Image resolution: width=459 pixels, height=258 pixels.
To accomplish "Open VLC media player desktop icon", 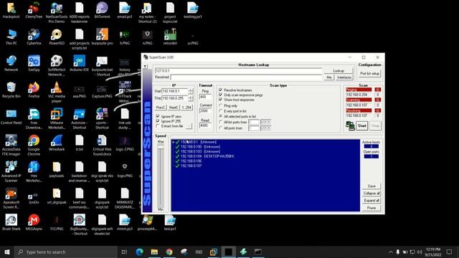I will click(x=57, y=92).
